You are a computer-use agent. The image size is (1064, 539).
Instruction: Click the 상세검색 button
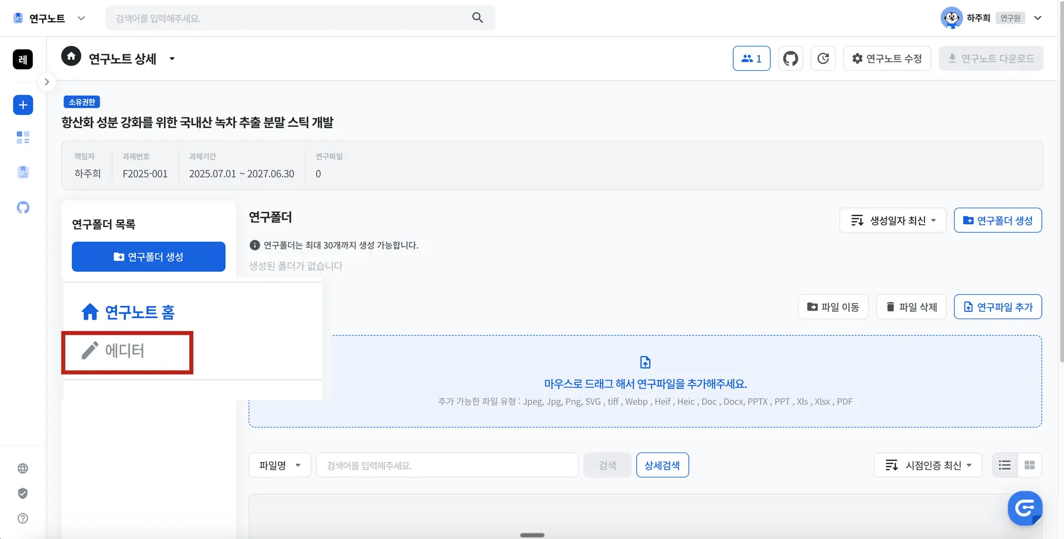click(662, 465)
